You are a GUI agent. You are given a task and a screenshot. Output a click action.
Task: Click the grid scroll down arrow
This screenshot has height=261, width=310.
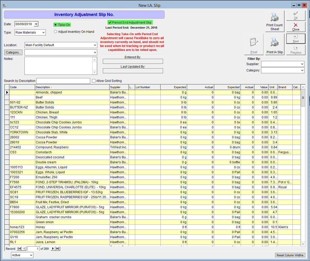(x=303, y=244)
